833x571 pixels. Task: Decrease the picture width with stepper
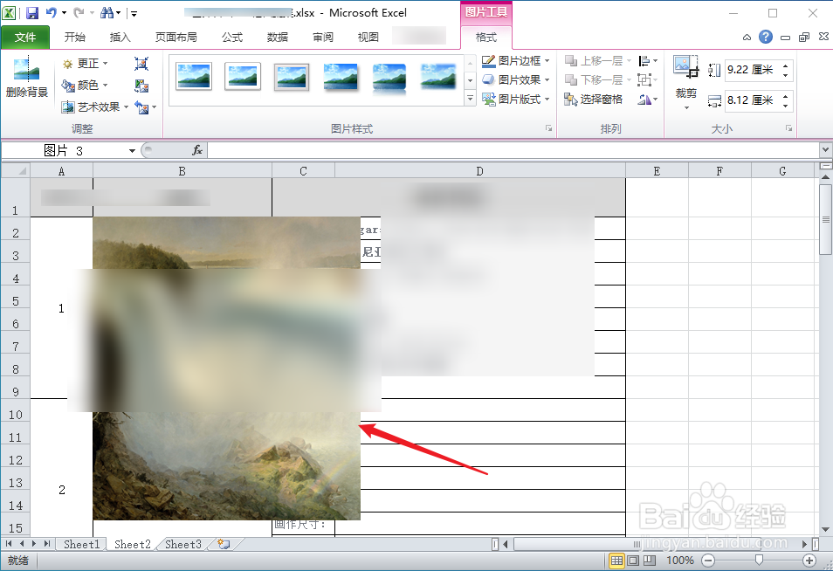pyautogui.click(x=786, y=106)
